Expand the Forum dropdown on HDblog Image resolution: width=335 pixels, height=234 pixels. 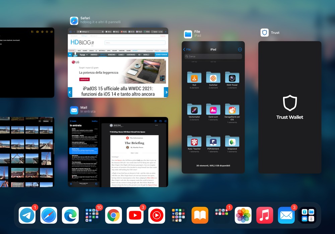[83, 55]
